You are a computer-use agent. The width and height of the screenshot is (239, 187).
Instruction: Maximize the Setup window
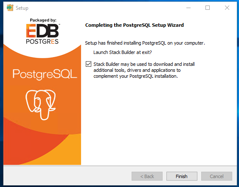(x=208, y=8)
